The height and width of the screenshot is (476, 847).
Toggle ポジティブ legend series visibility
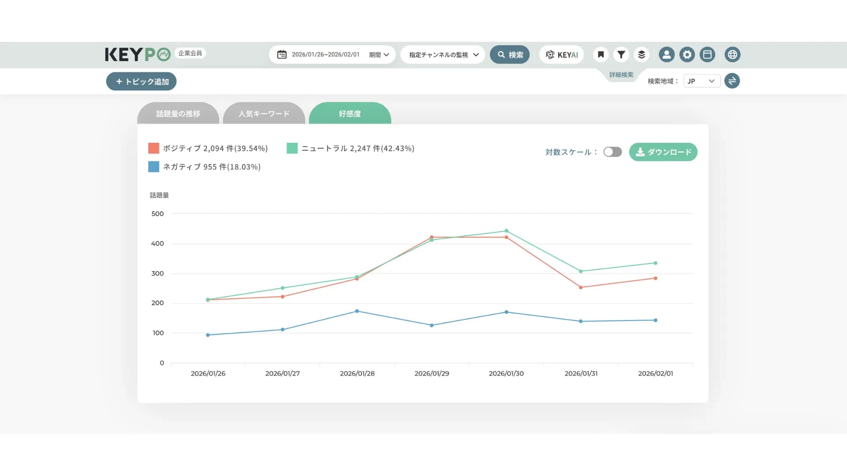point(154,149)
